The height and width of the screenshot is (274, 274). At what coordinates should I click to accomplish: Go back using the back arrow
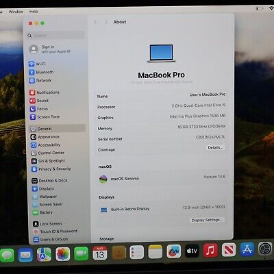pyautogui.click(x=95, y=22)
